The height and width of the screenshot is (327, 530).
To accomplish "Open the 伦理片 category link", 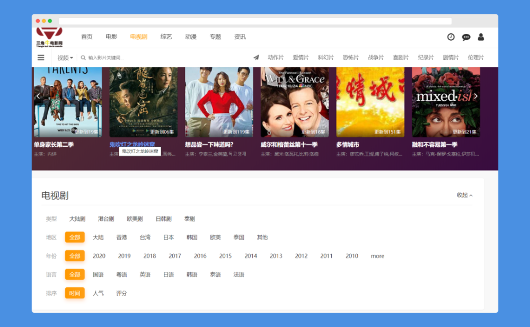I will click(475, 57).
